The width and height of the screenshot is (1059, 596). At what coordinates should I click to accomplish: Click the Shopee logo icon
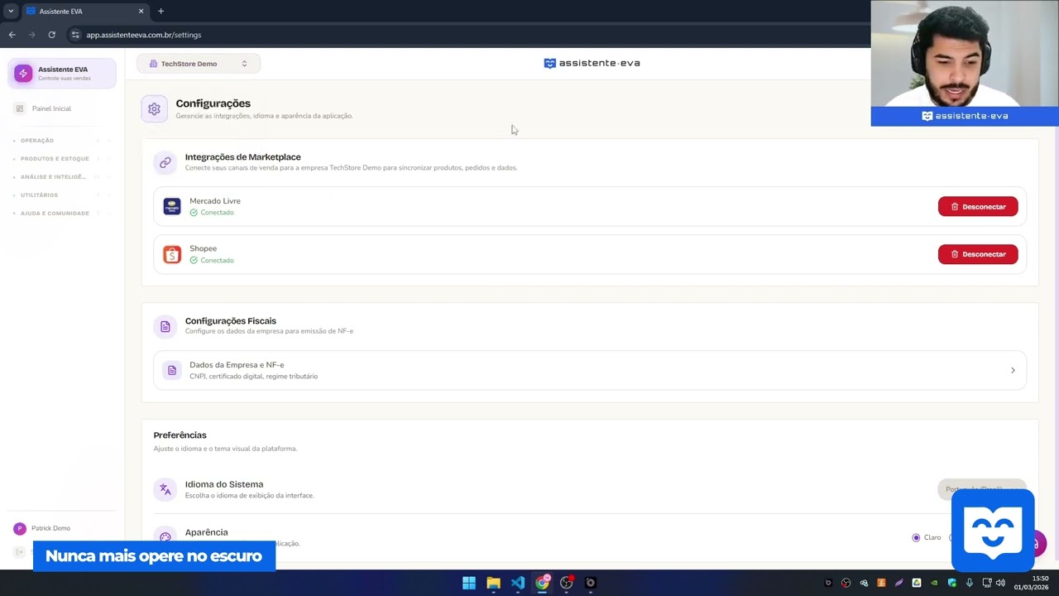(172, 254)
